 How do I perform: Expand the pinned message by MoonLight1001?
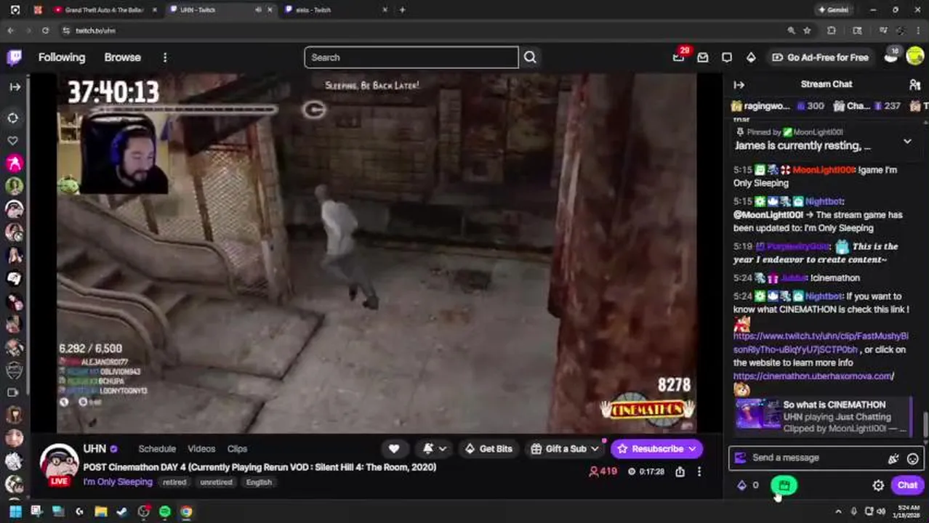tap(907, 142)
